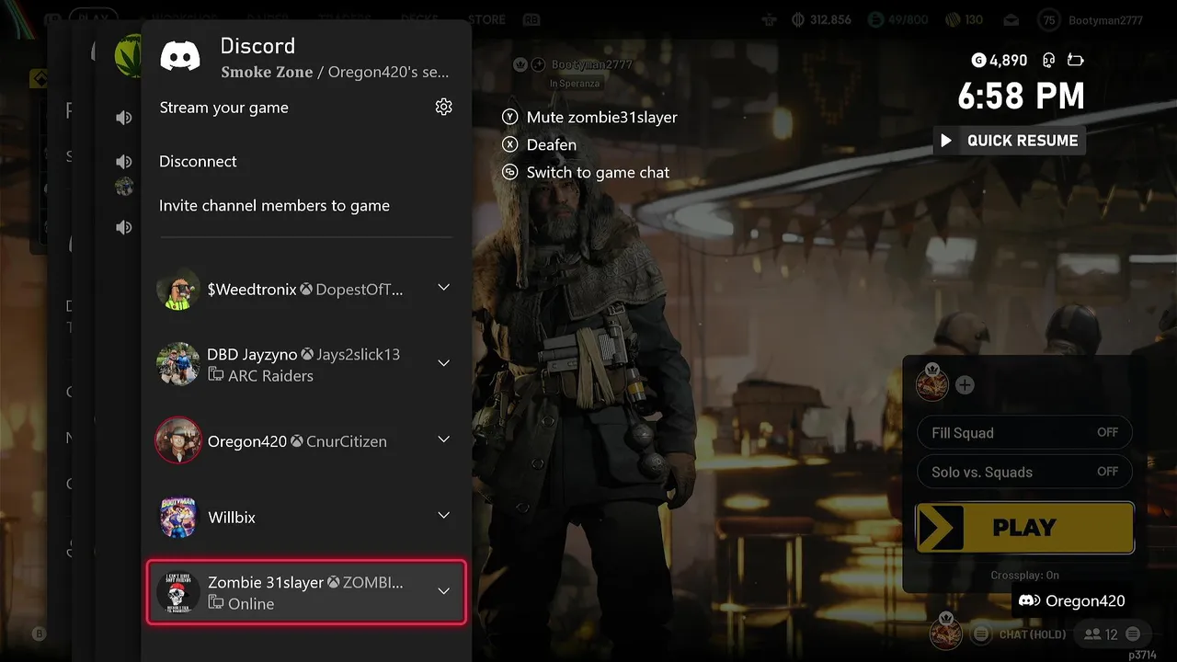Image resolution: width=1177 pixels, height=662 pixels.
Task: Toggle Solo vs. Squads option
Action: [x=1024, y=473]
